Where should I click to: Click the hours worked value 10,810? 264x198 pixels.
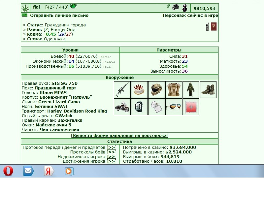pyautogui.click(x=174, y=161)
